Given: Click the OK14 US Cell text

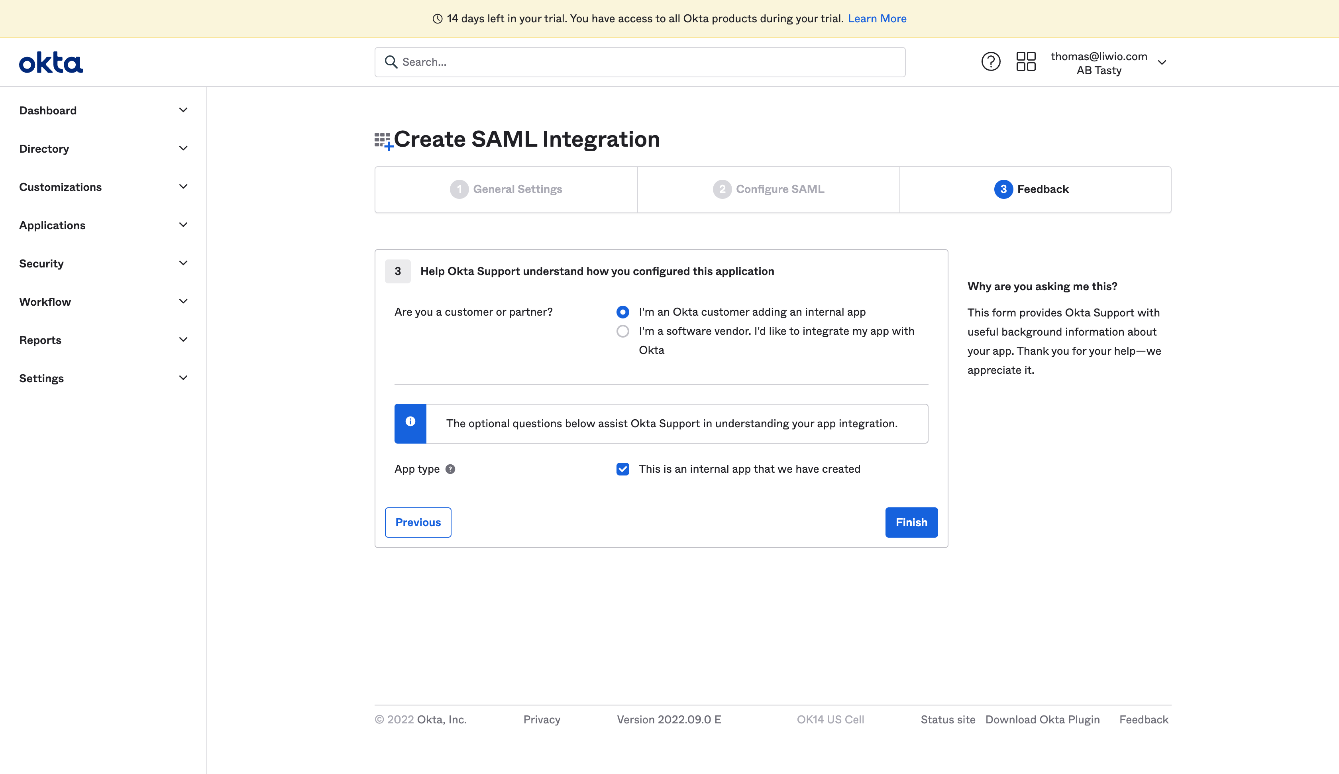Looking at the screenshot, I should (x=830, y=719).
